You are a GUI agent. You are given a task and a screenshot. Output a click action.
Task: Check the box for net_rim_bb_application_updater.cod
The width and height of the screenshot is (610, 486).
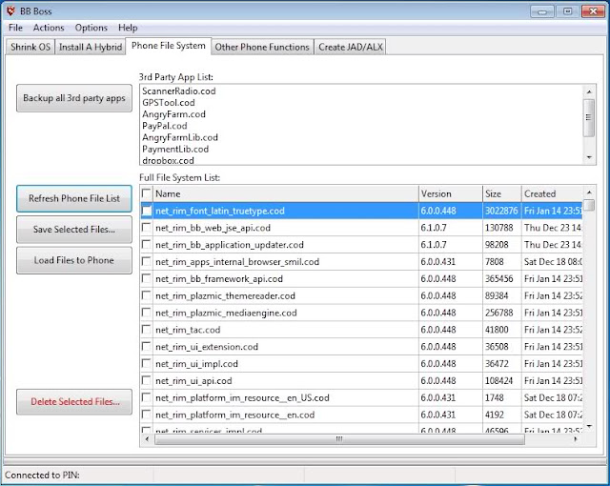coord(146,244)
